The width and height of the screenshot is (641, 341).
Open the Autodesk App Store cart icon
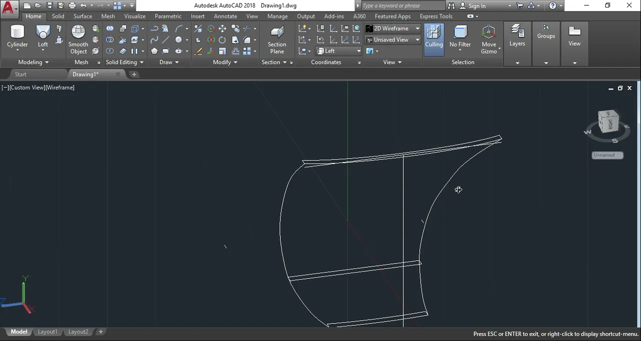(x=519, y=5)
